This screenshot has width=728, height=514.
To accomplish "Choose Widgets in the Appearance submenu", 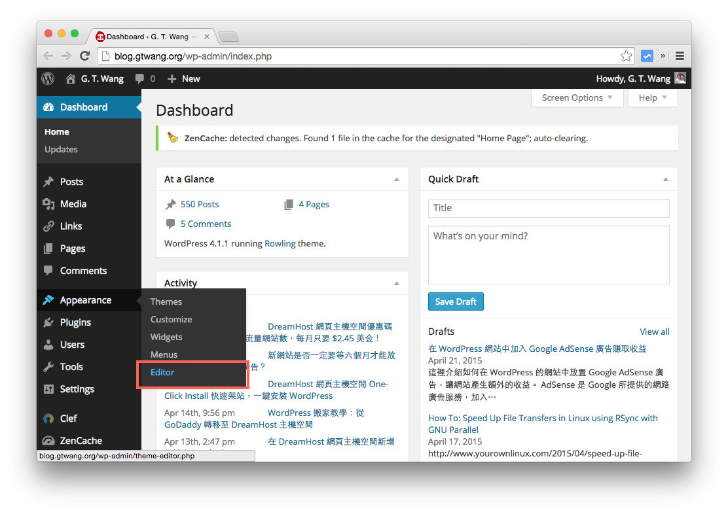I will pos(166,337).
